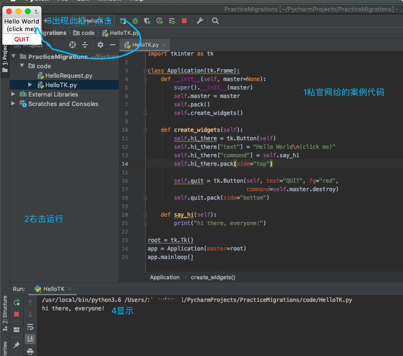403x356 pixels.
Task: Select the code folder in the project tree
Action: tap(64, 66)
